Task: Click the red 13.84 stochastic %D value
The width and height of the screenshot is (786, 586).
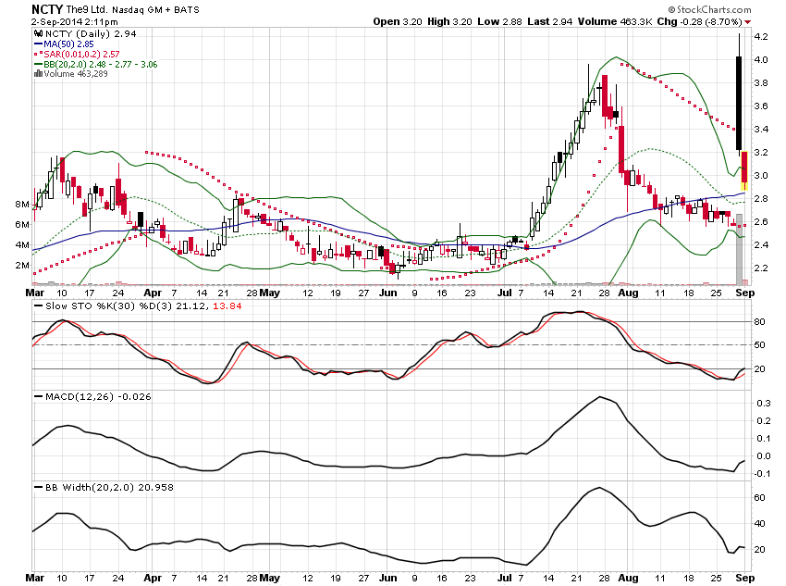Action: [x=227, y=306]
